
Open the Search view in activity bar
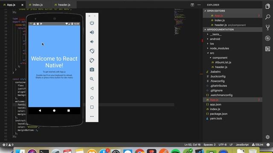267,17
